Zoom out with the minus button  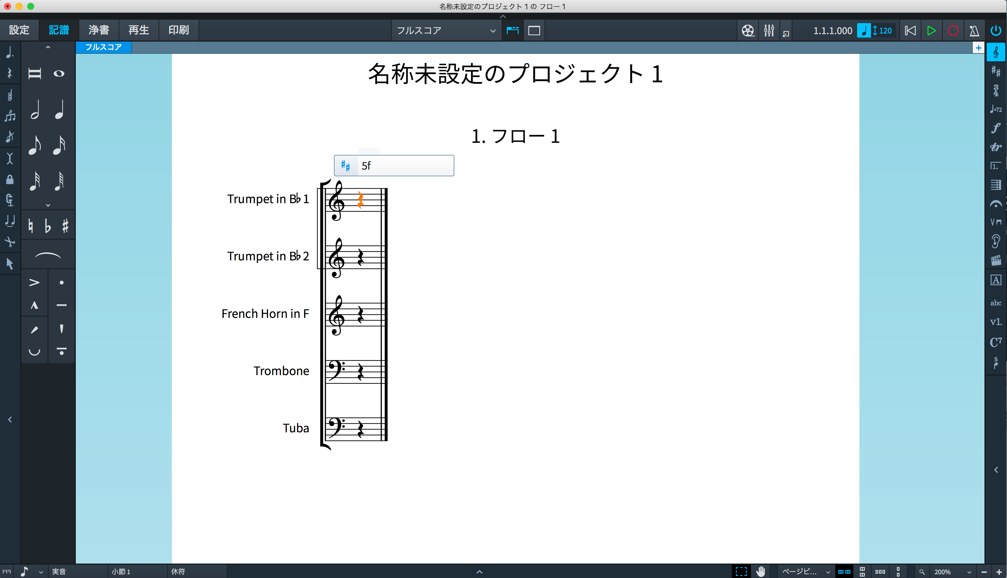[x=984, y=572]
